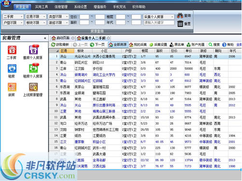The image size is (242, 181).
Task: Open the 信息管理 menu
Action: [61, 7]
